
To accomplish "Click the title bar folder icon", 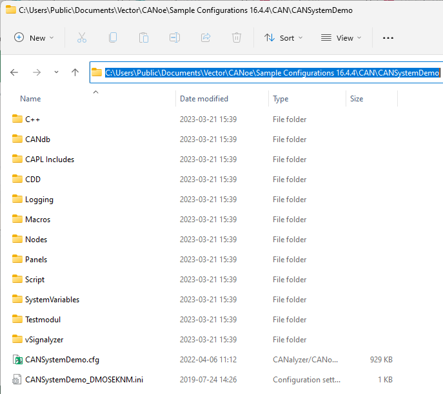I will (11, 10).
